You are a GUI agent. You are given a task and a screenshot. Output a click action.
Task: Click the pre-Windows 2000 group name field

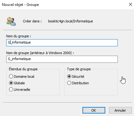(x=62, y=59)
